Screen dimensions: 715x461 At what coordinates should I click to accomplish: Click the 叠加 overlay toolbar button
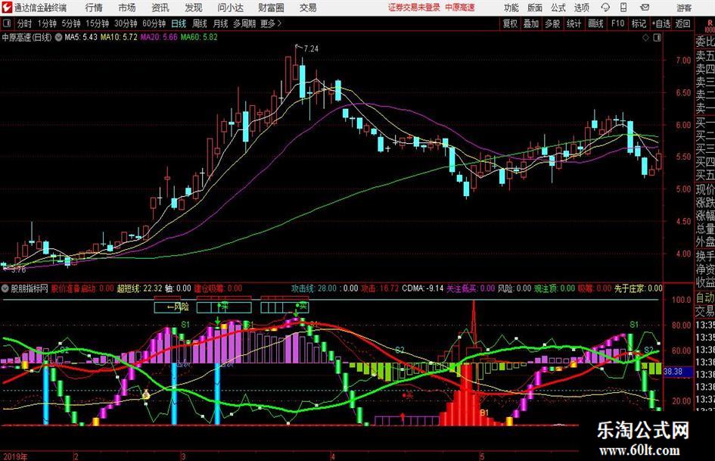pos(531,23)
